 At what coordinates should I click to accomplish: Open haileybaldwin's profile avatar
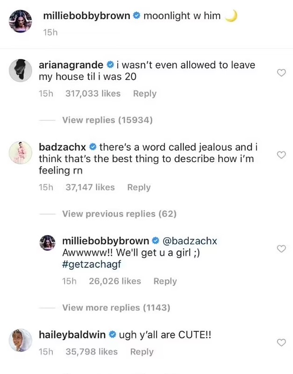21,340
